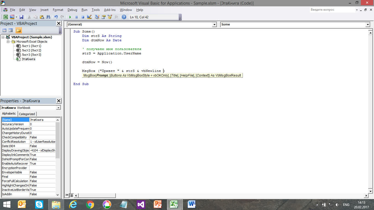The image size is (374, 210).
Task: Open the Help menu
Action: pyautogui.click(x=140, y=10)
